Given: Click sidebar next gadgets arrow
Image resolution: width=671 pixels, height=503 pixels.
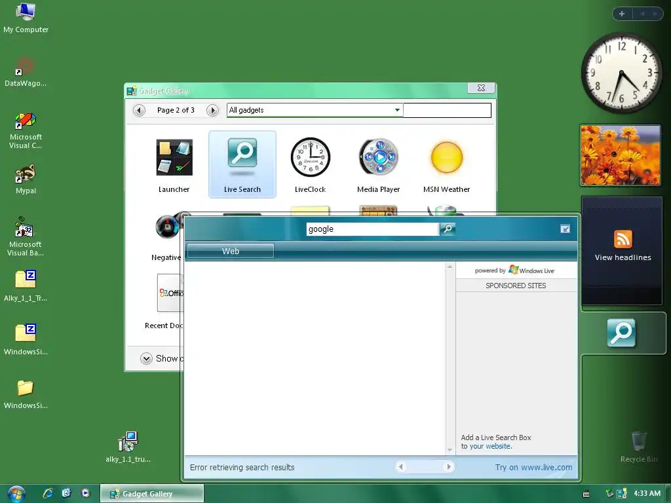Looking at the screenshot, I should (x=655, y=14).
